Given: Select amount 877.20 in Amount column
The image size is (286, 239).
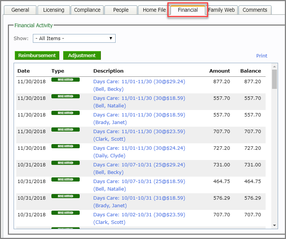Looking at the screenshot, I should point(222,81).
